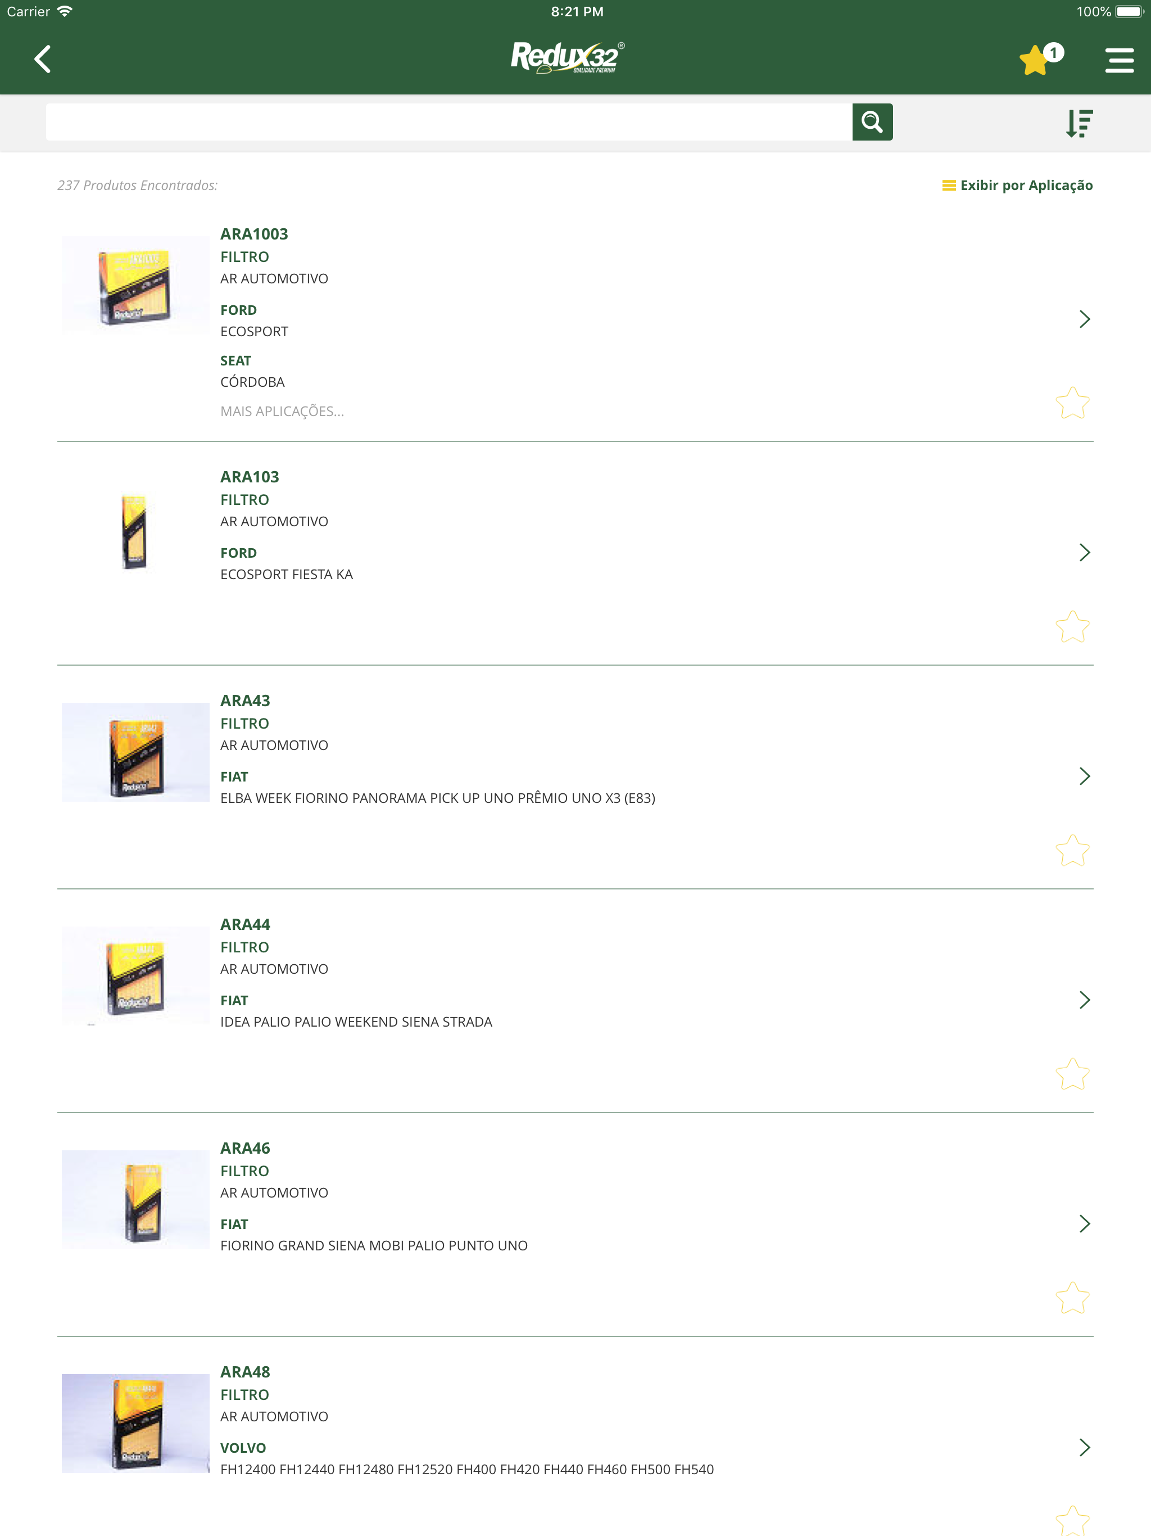The height and width of the screenshot is (1536, 1151).
Task: Open the ARA46 product image
Action: pyautogui.click(x=135, y=1199)
